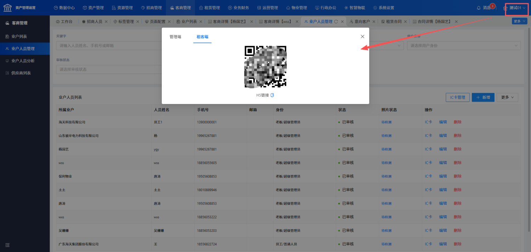Select 业户人员管理 in the sidebar
This screenshot has height=252, width=531.
[x=25, y=48]
